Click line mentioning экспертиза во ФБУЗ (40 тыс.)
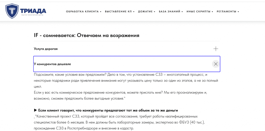The image size is (265, 131). (119, 122)
